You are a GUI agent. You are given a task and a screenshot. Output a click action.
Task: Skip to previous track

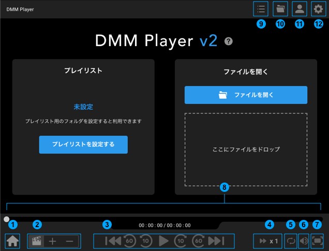point(113,241)
